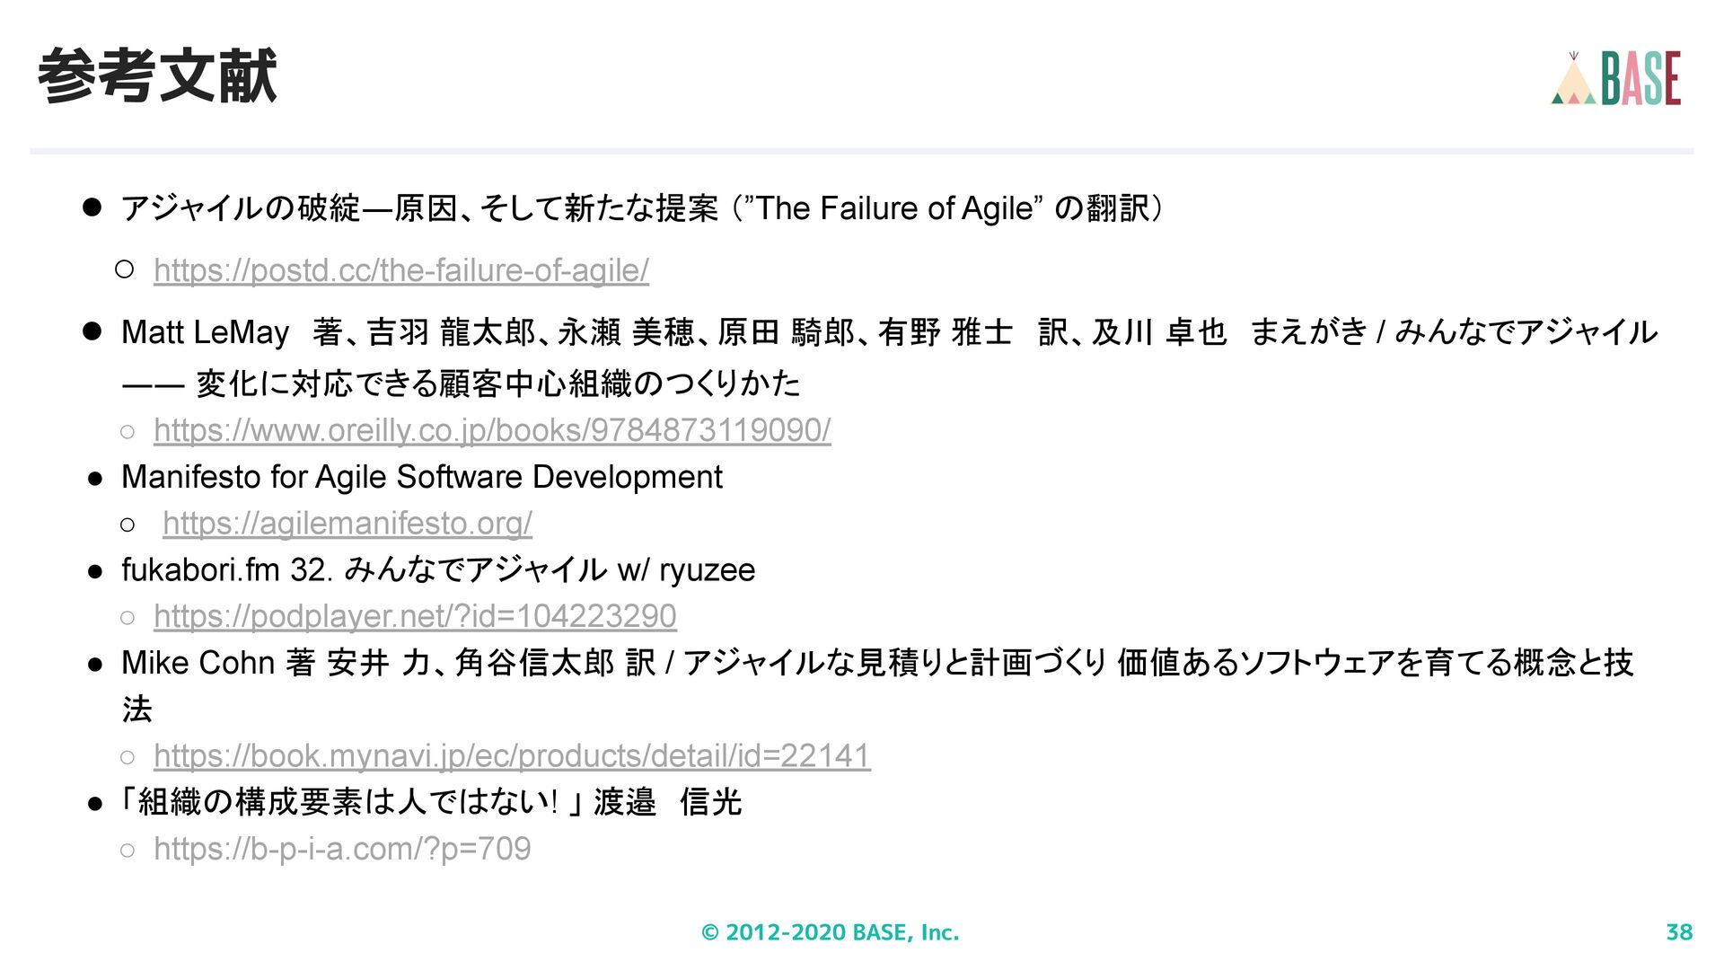1724x970 pixels.
Task: Click the 組織の構成要素は人ではない entry
Action: [431, 802]
